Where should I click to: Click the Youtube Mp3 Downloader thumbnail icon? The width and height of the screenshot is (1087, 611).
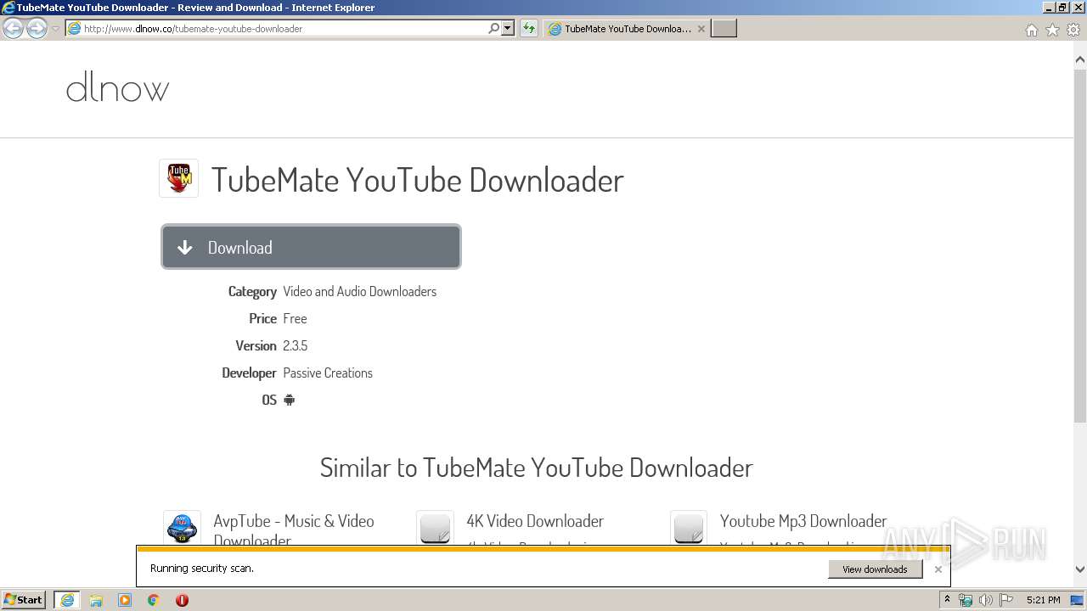(x=688, y=528)
